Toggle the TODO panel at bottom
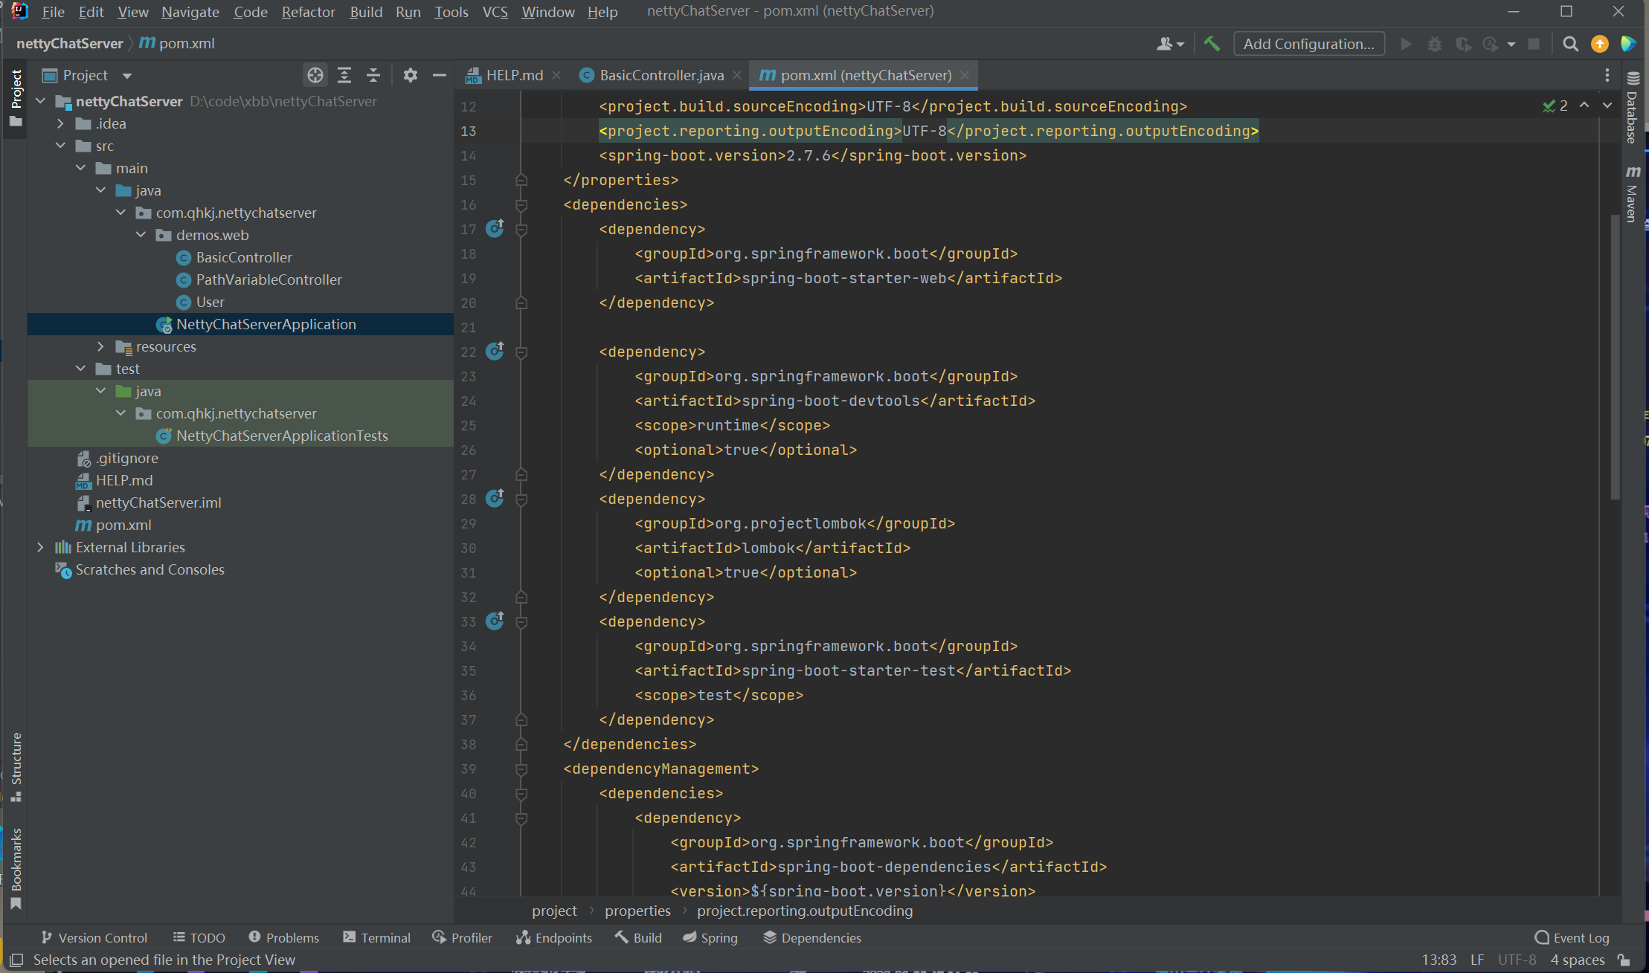 206,937
